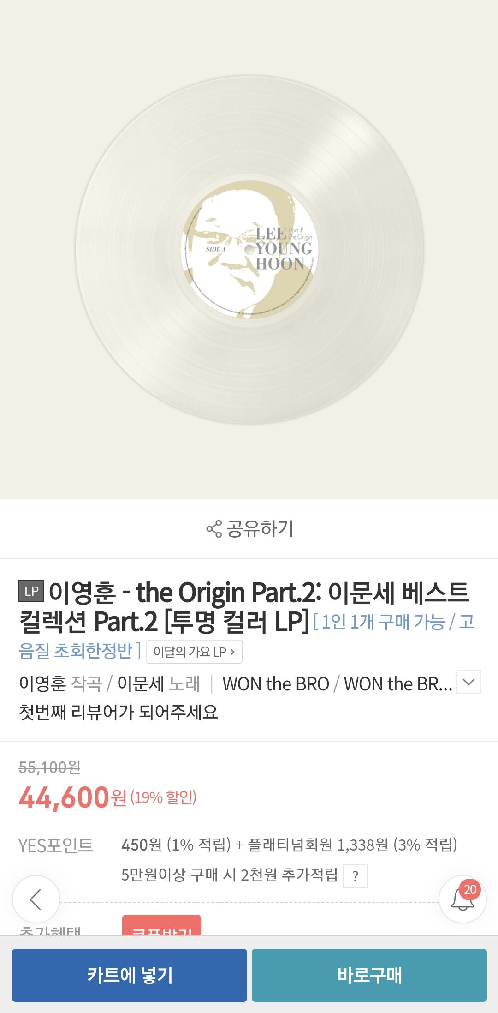The image size is (498, 1013).
Task: Tap the 44,600원 discounted price
Action: [72, 797]
